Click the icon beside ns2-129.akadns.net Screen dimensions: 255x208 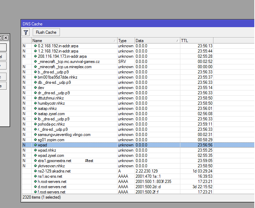35,171
